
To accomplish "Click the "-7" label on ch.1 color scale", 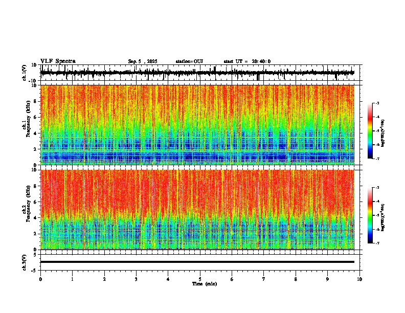I will 377,159.
